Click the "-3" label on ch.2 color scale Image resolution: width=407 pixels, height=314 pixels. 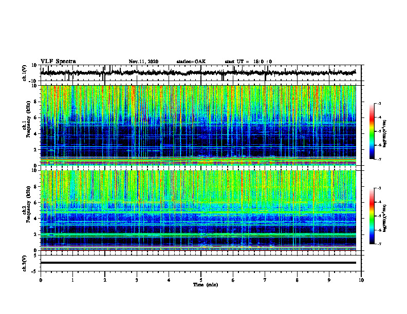click(x=379, y=188)
